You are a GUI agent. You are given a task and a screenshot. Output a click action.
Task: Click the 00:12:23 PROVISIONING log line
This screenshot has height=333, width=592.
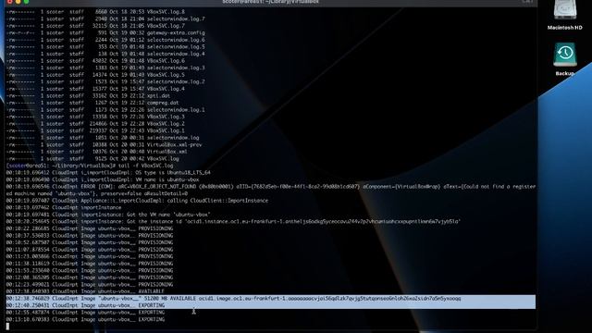(x=89, y=284)
